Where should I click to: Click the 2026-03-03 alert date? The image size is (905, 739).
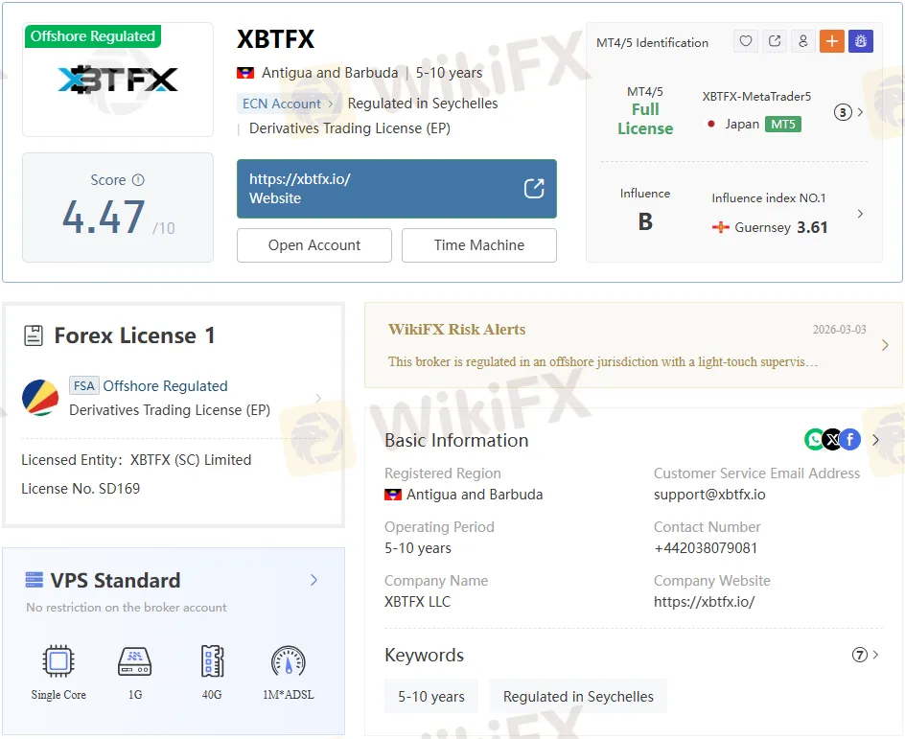click(839, 330)
